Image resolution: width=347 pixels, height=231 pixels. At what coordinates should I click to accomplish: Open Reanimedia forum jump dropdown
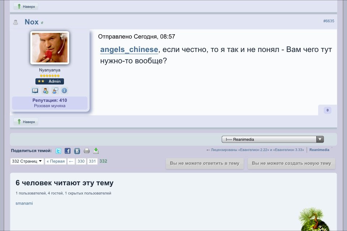click(x=273, y=139)
